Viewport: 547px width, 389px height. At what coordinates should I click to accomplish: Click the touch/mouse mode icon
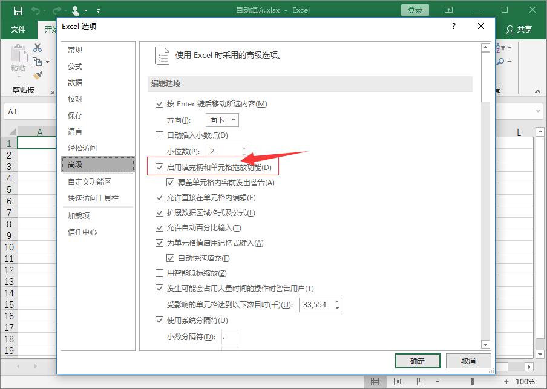click(x=75, y=10)
